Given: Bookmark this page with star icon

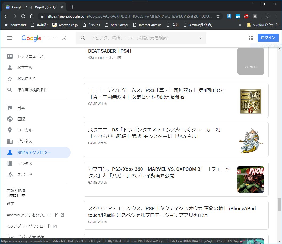Looking at the screenshot, I should (x=218, y=16).
